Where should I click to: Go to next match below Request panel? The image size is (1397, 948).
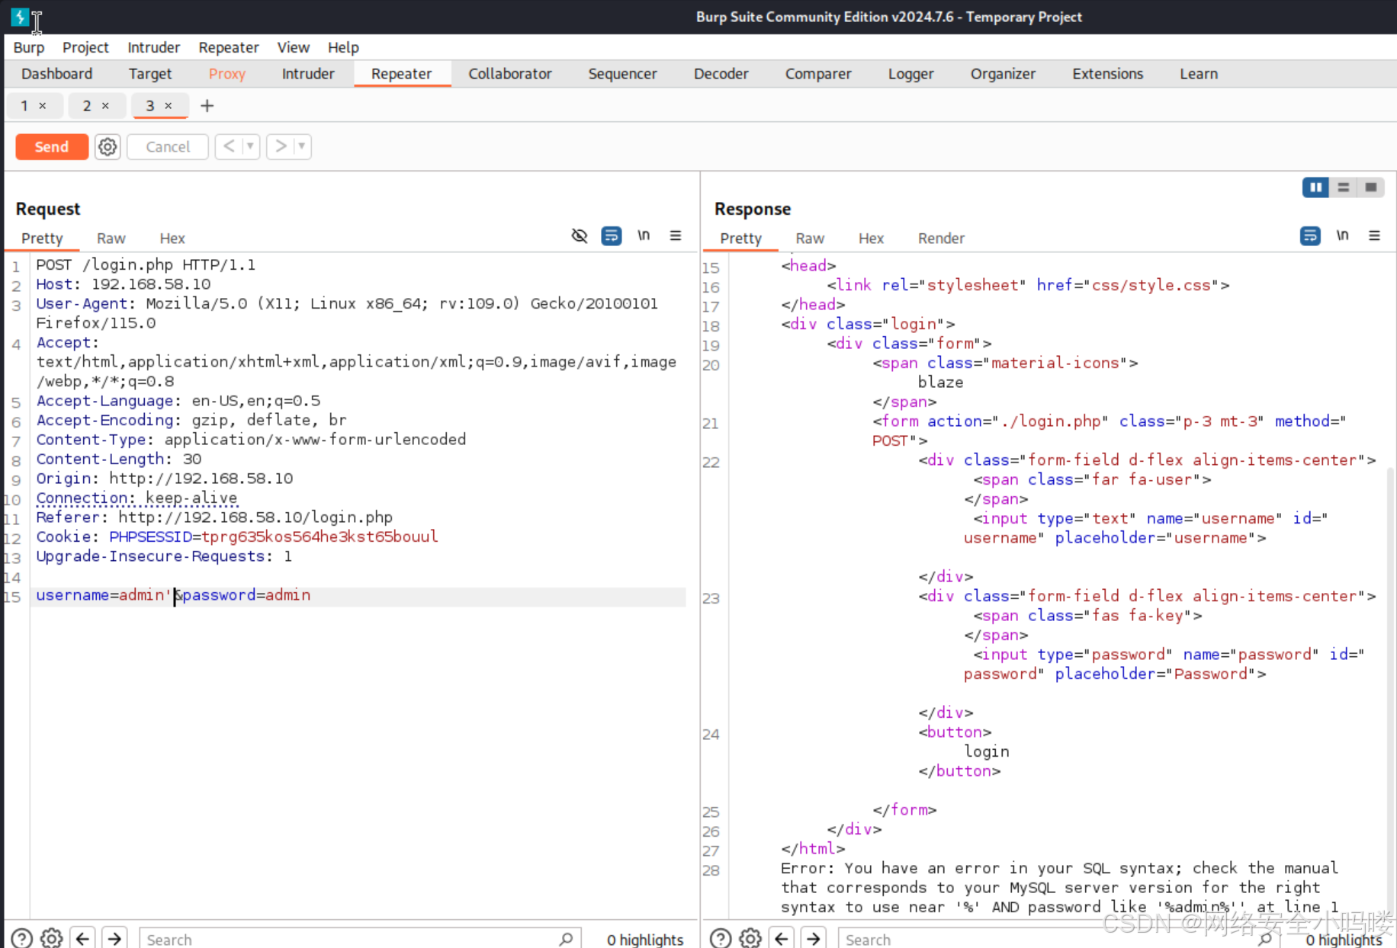[x=114, y=938]
